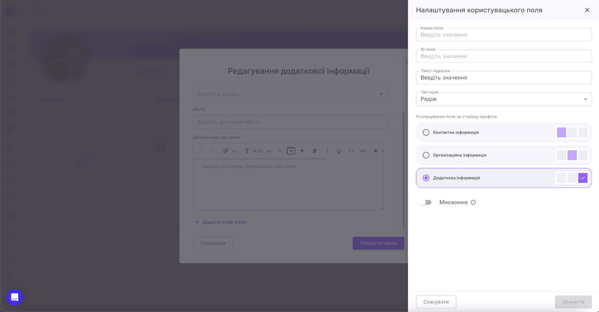Viewport: 599px width, 312px height.
Task: Insert code block in editor
Action: coord(351,151)
